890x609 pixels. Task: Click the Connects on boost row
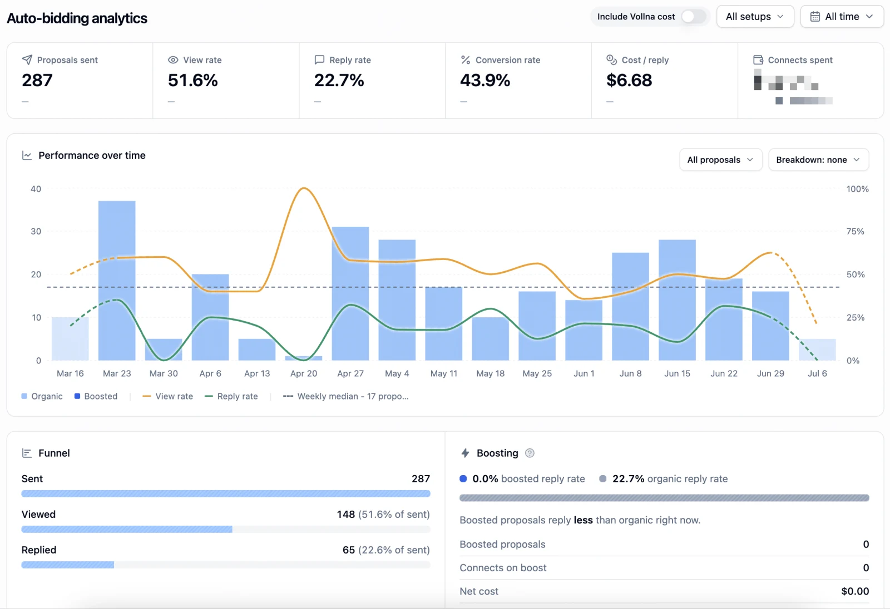pyautogui.click(x=664, y=568)
